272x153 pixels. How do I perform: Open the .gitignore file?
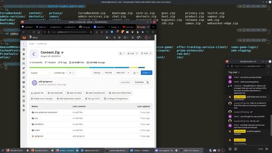pyautogui.click(x=39, y=136)
